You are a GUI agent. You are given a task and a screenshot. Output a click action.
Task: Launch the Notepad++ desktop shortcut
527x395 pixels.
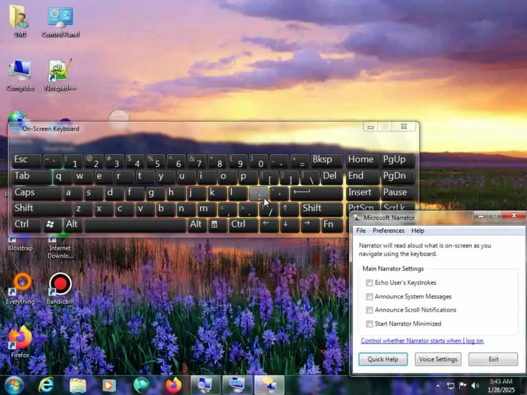tap(60, 75)
